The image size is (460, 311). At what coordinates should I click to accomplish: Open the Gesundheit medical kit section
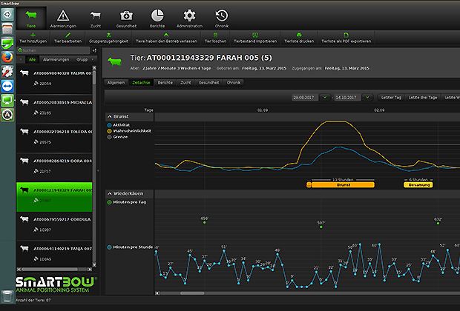pyautogui.click(x=126, y=19)
